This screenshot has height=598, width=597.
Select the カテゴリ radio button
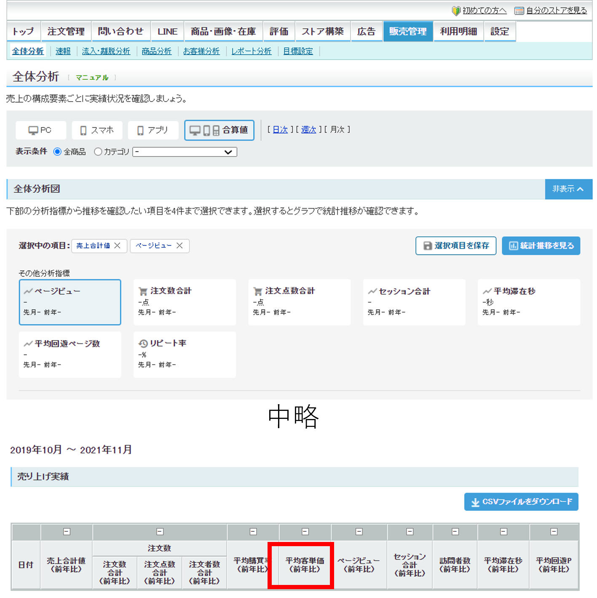98,152
